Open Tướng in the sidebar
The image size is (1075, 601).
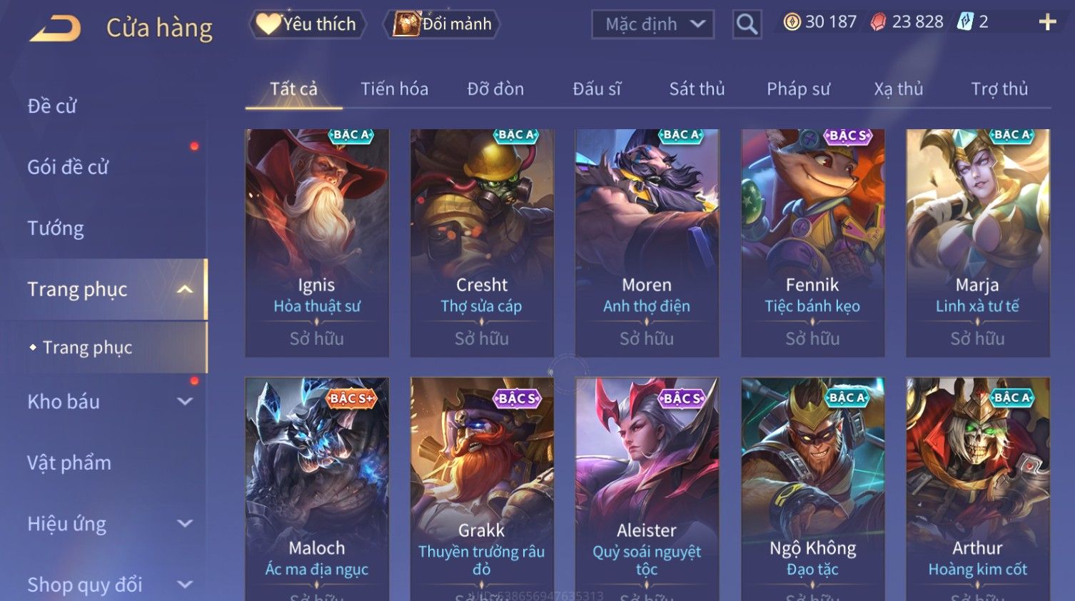click(56, 228)
